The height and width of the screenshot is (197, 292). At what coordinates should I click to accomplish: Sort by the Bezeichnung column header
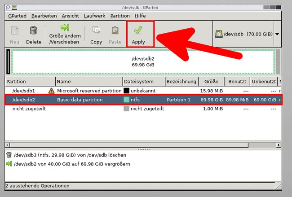click(182, 82)
